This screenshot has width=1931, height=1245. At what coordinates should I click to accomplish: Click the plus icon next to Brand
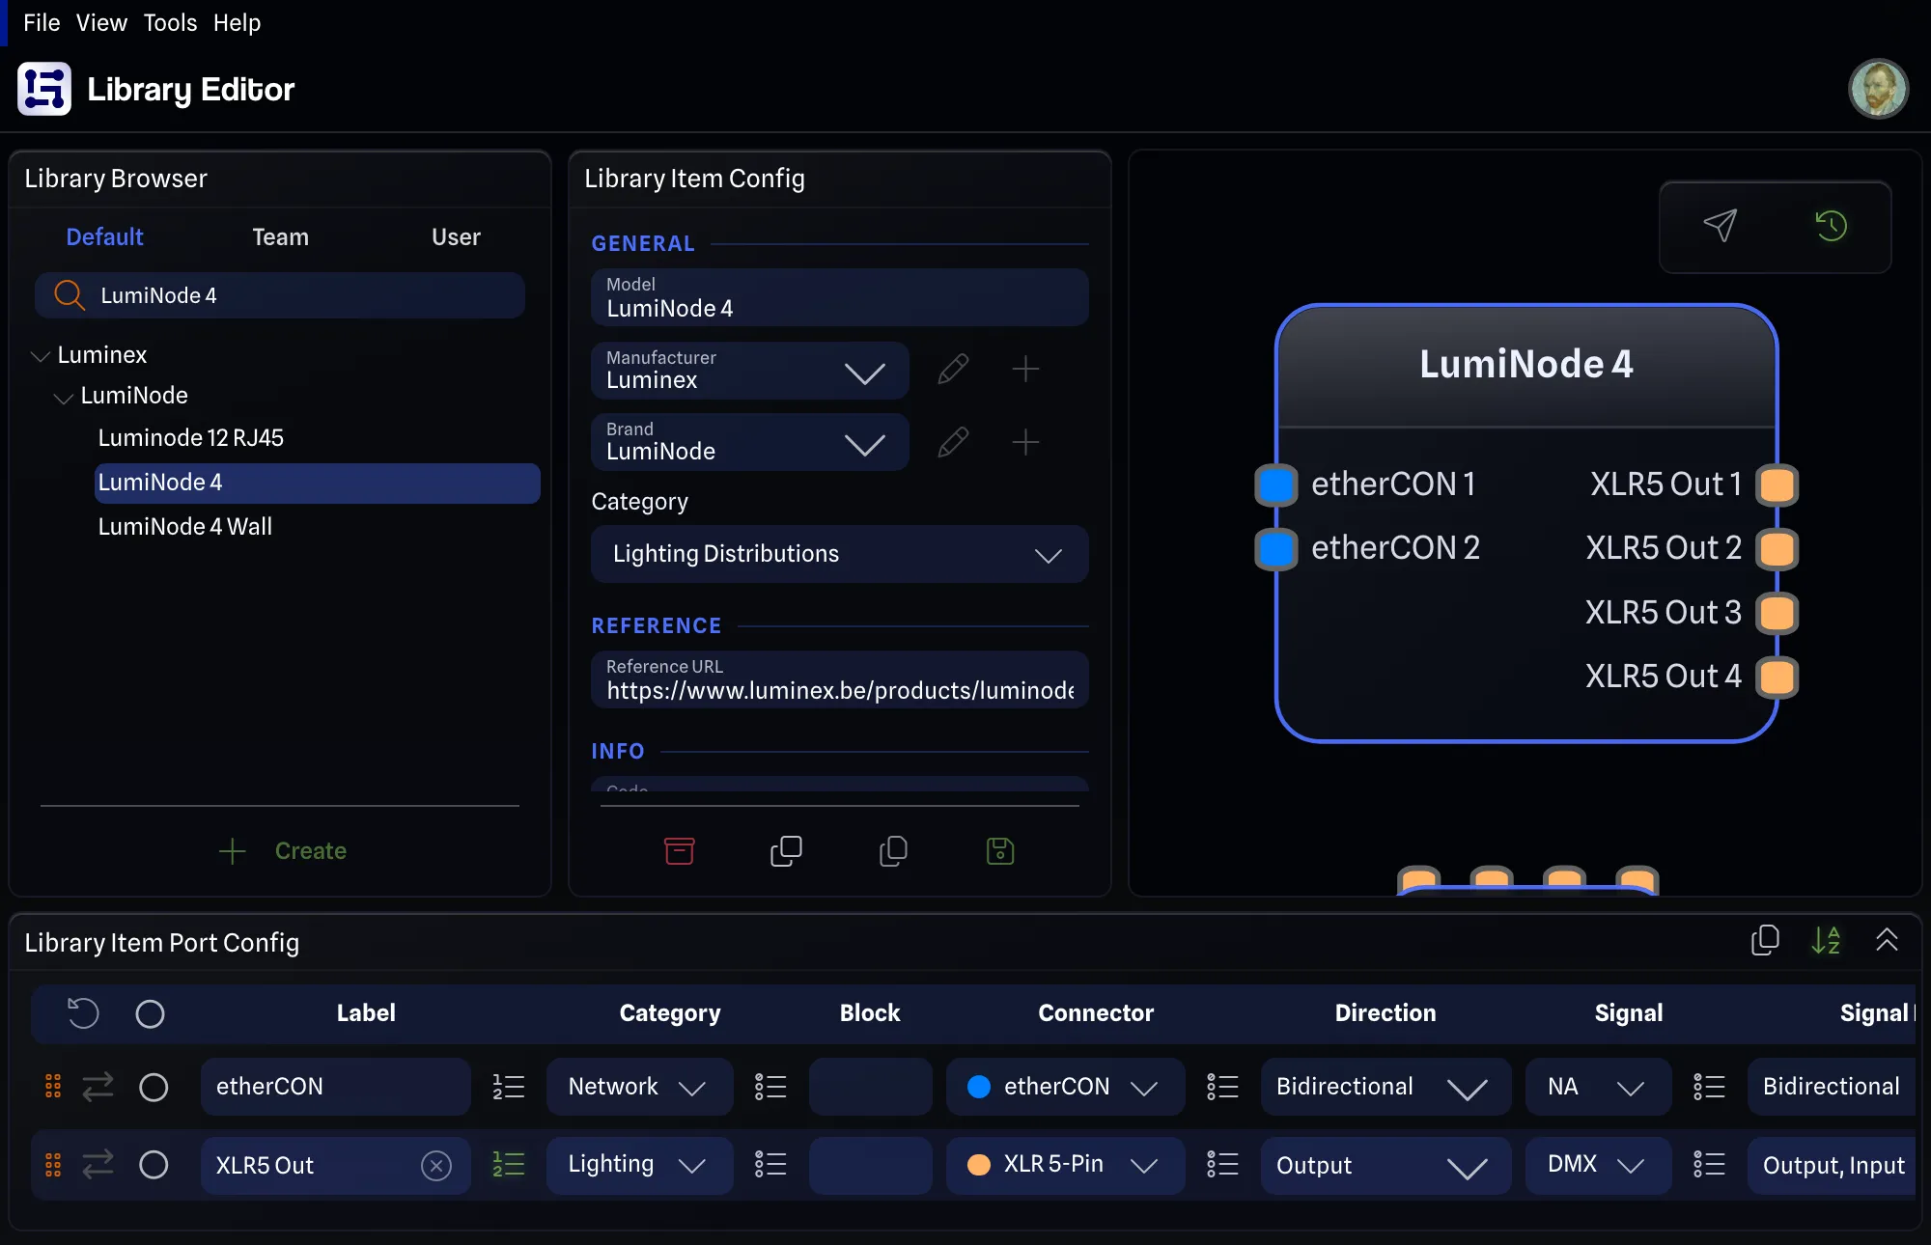click(x=1025, y=443)
